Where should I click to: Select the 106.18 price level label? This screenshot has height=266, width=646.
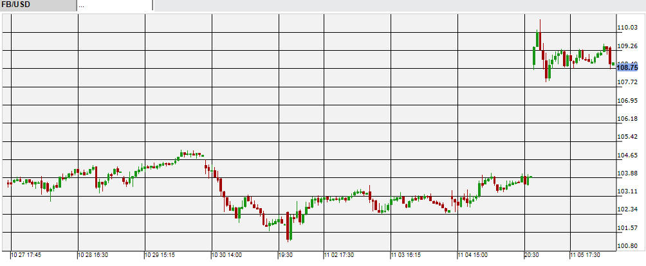tap(627, 119)
